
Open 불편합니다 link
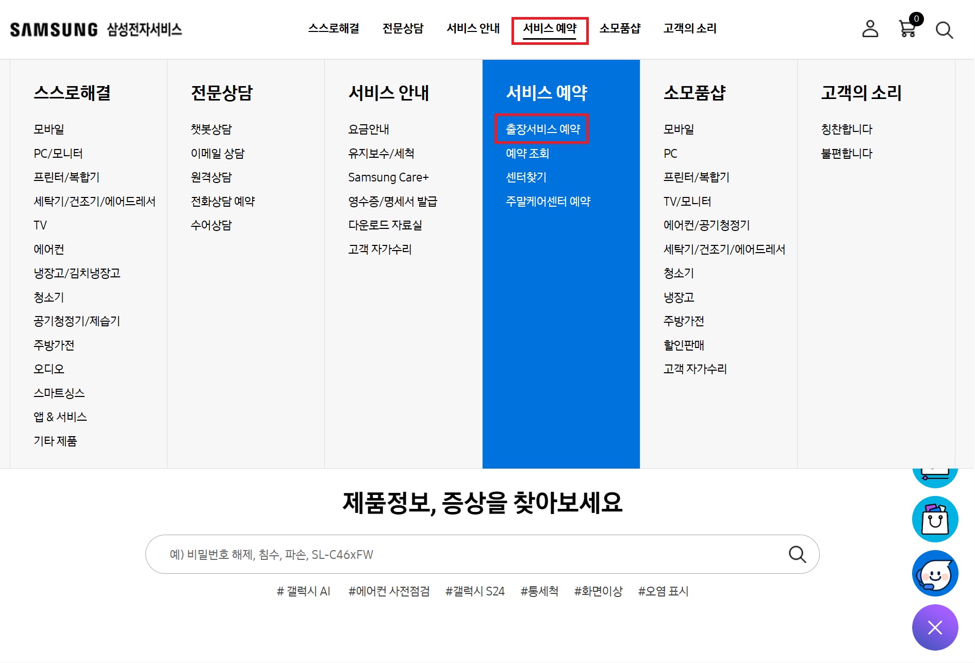(x=847, y=153)
